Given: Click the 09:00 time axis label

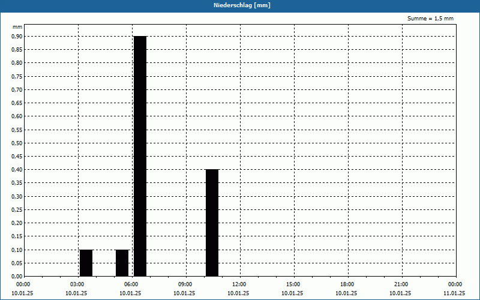Looking at the screenshot, I should pyautogui.click(x=187, y=284).
